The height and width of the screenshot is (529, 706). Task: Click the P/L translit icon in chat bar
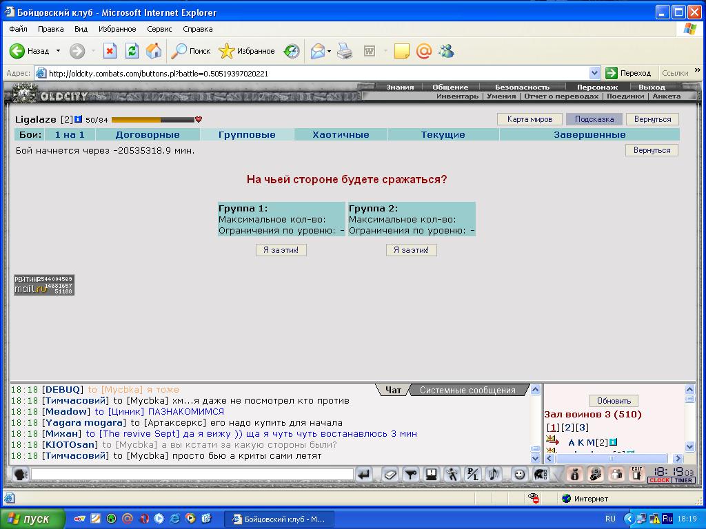(x=473, y=474)
